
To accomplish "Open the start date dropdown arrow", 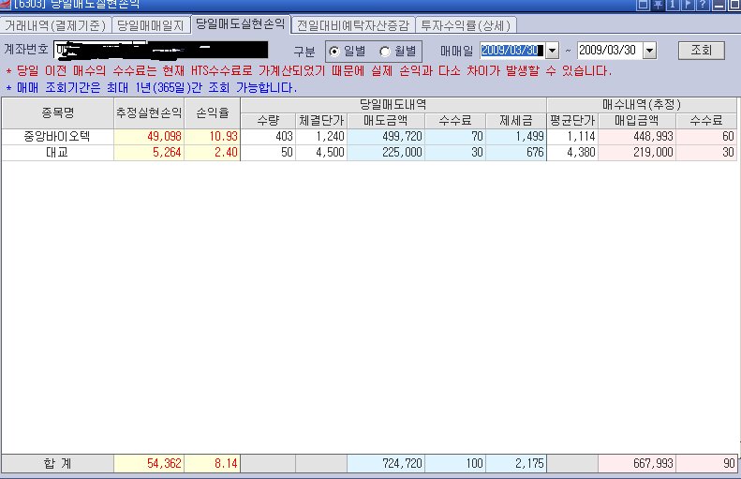I will [552, 50].
